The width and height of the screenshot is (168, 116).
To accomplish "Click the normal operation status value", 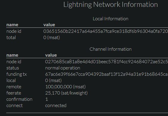I will 63,68.
